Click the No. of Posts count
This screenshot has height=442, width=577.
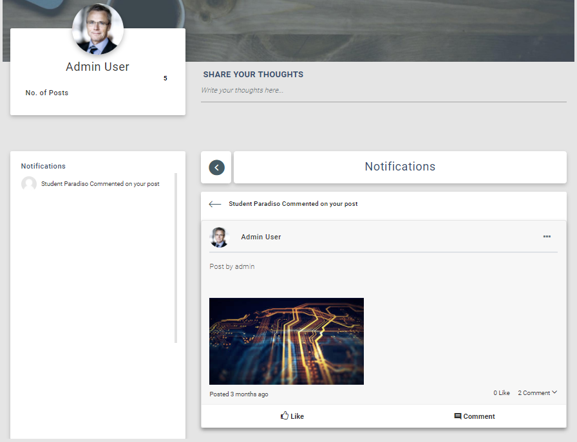click(x=165, y=78)
